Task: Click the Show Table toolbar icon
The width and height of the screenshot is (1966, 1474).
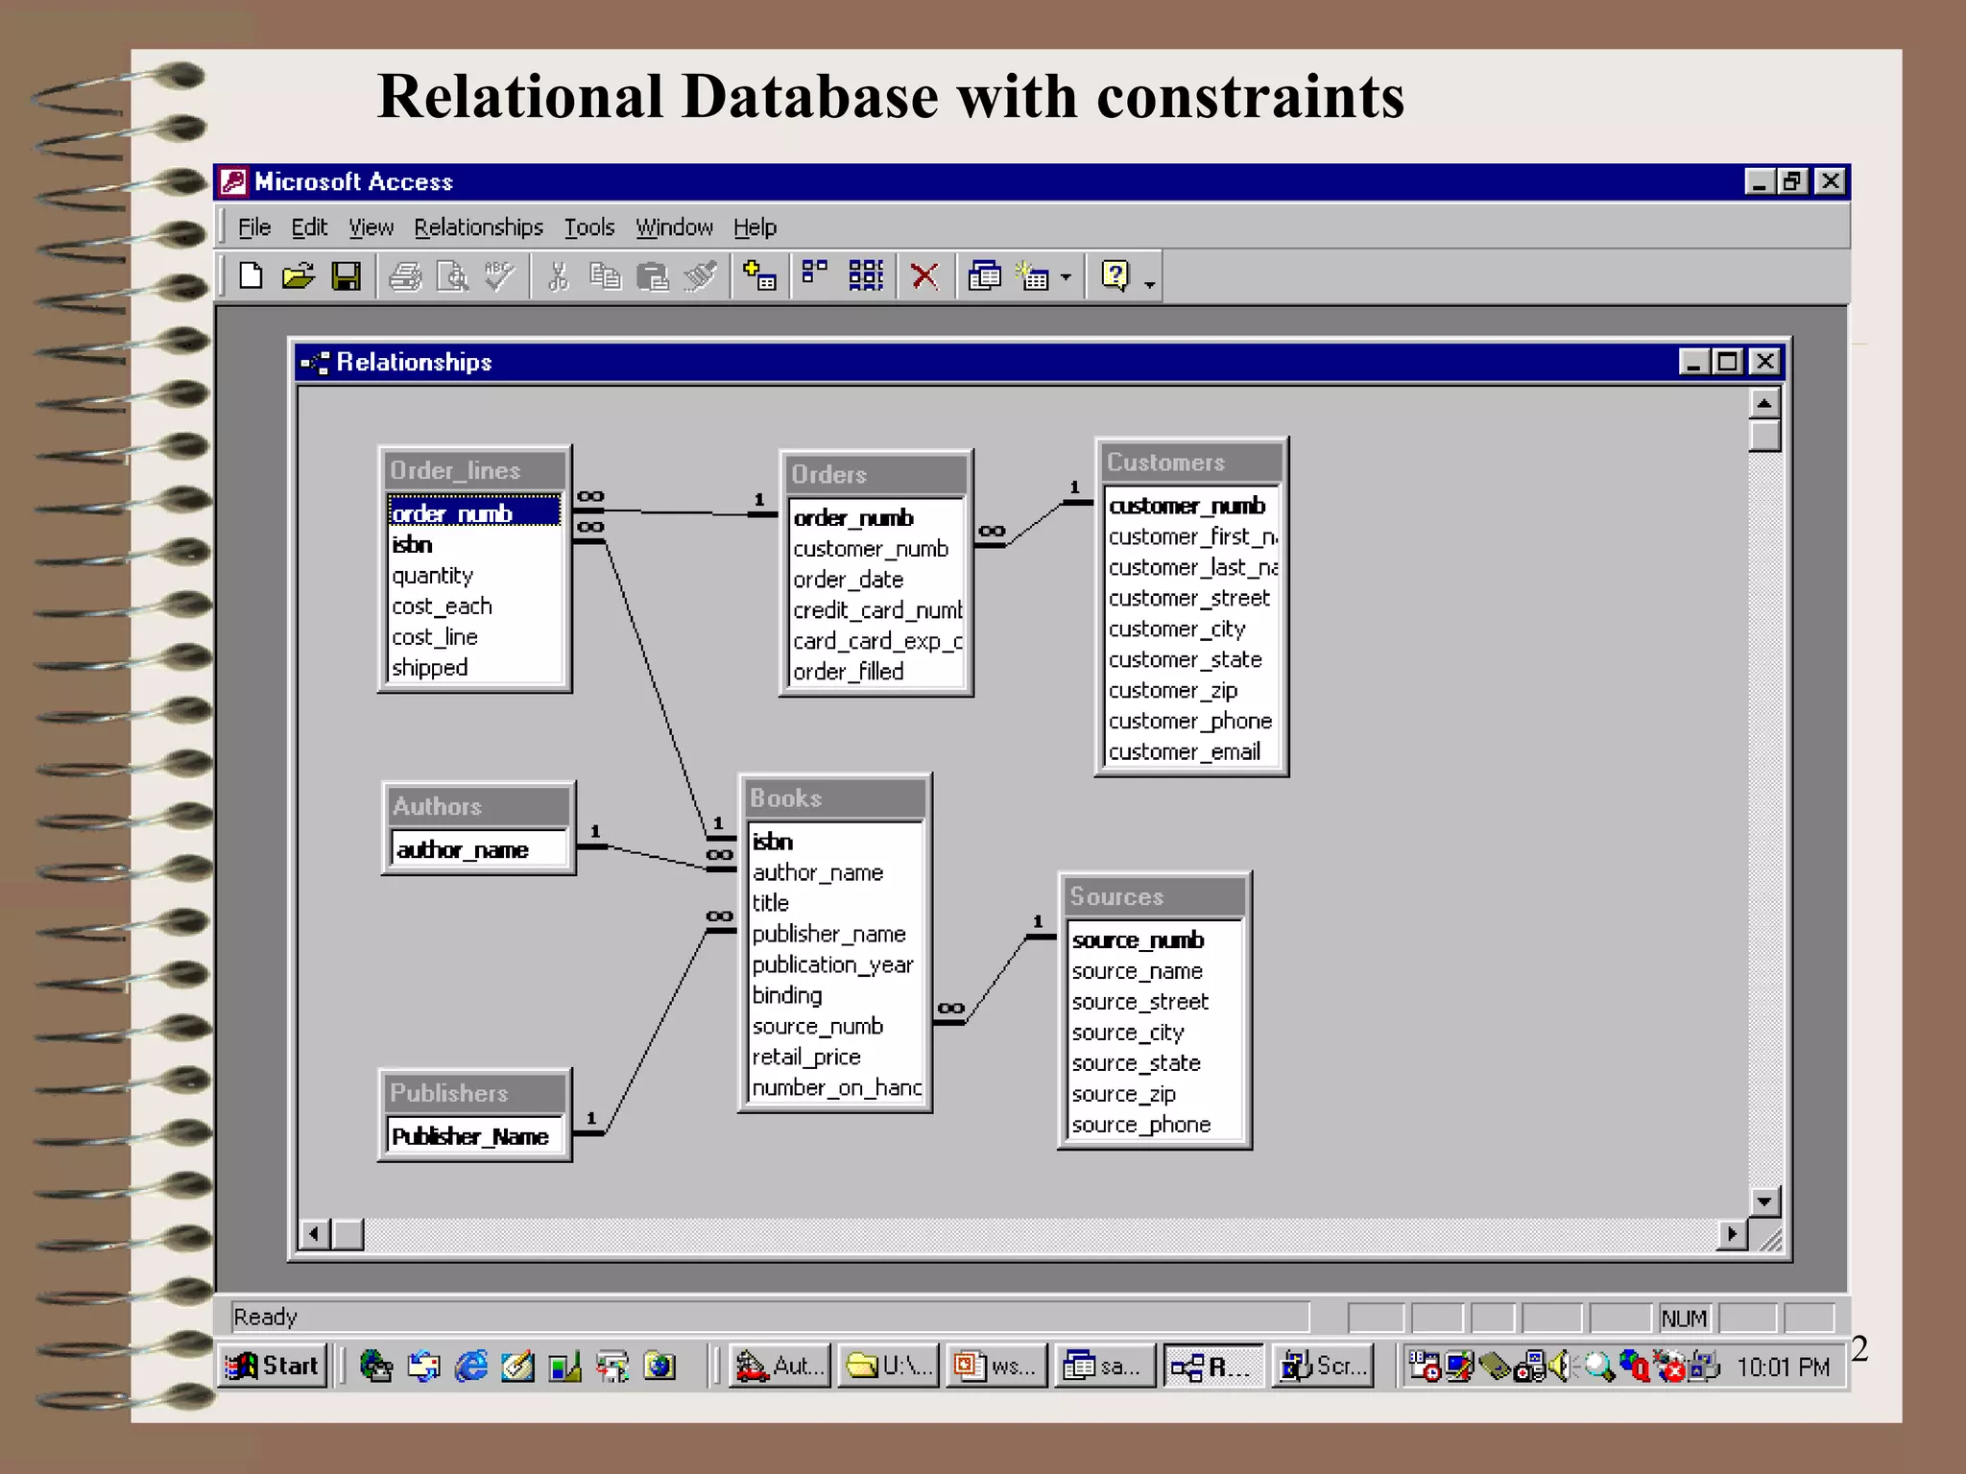Action: pyautogui.click(x=759, y=277)
